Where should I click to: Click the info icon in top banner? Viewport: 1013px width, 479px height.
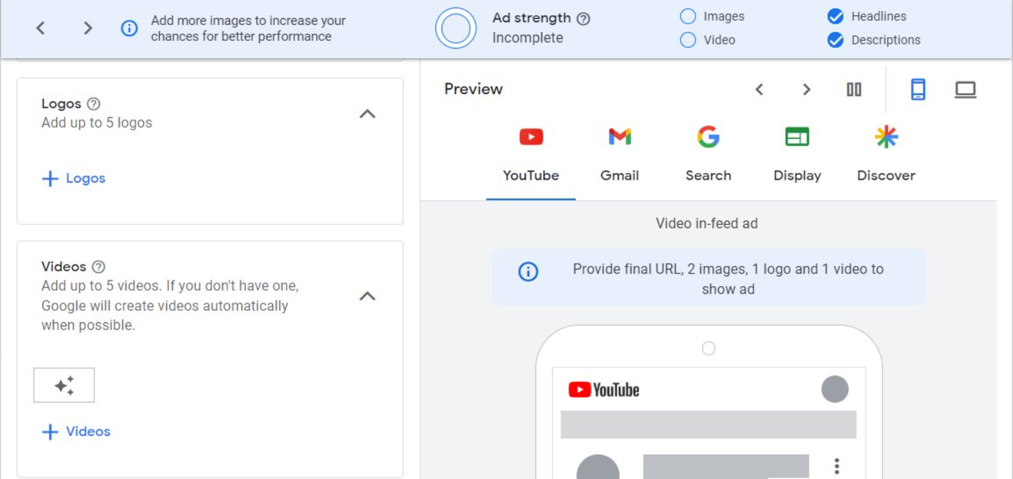[129, 28]
